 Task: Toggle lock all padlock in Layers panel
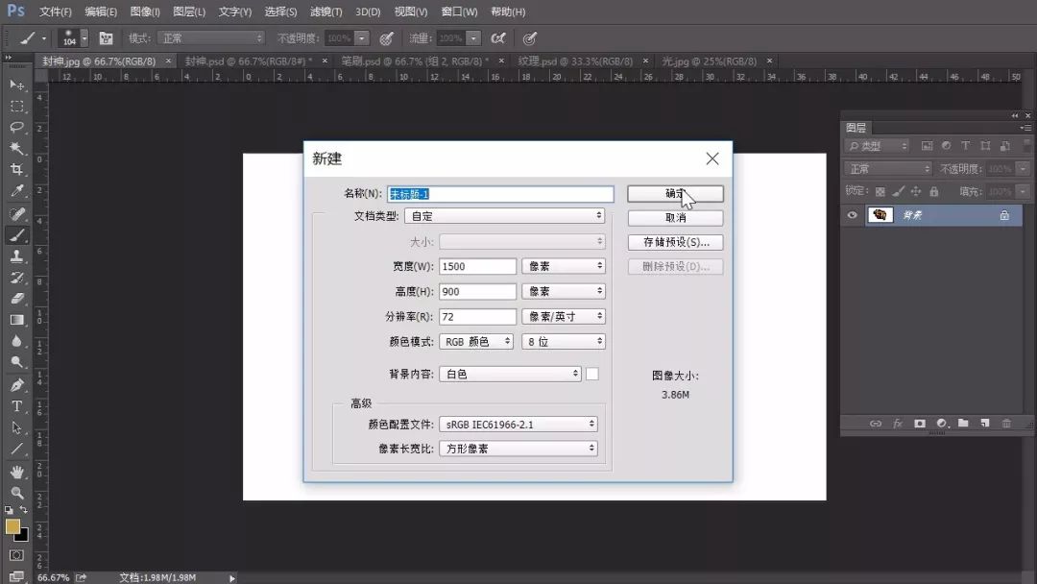(x=934, y=192)
